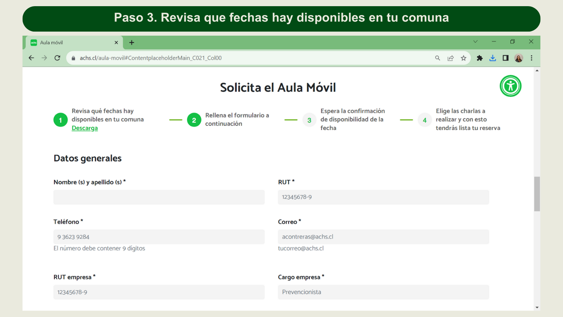Close the Aula móvil tab

(116, 43)
